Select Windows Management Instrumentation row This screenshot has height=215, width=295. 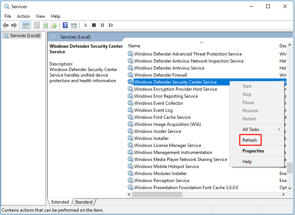coord(173,152)
